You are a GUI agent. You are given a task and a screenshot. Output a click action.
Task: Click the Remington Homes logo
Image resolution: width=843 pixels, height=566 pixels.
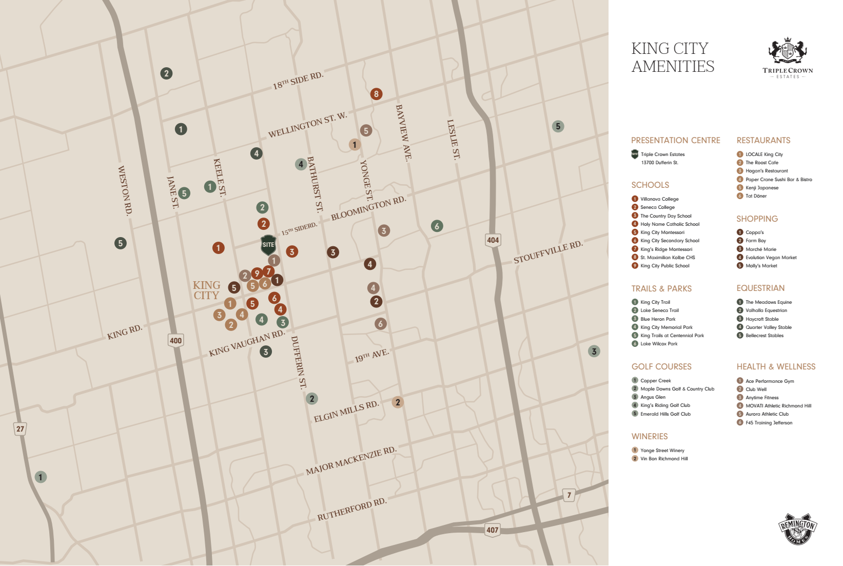[798, 529]
